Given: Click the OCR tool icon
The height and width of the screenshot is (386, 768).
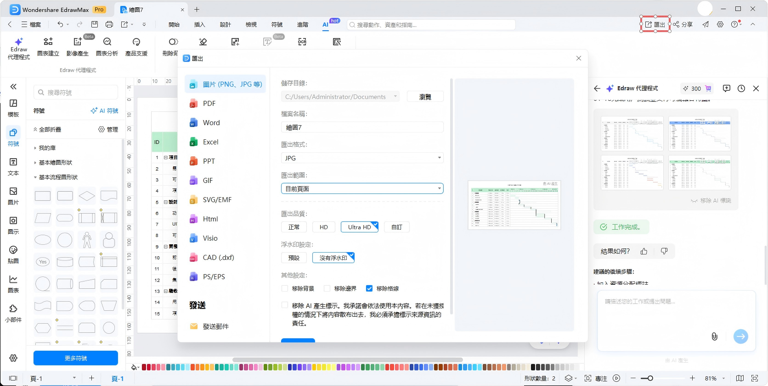Looking at the screenshot, I should 302,42.
